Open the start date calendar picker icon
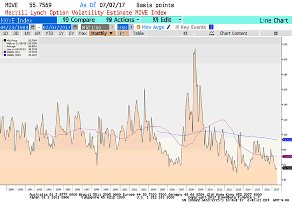 (x=32, y=27)
